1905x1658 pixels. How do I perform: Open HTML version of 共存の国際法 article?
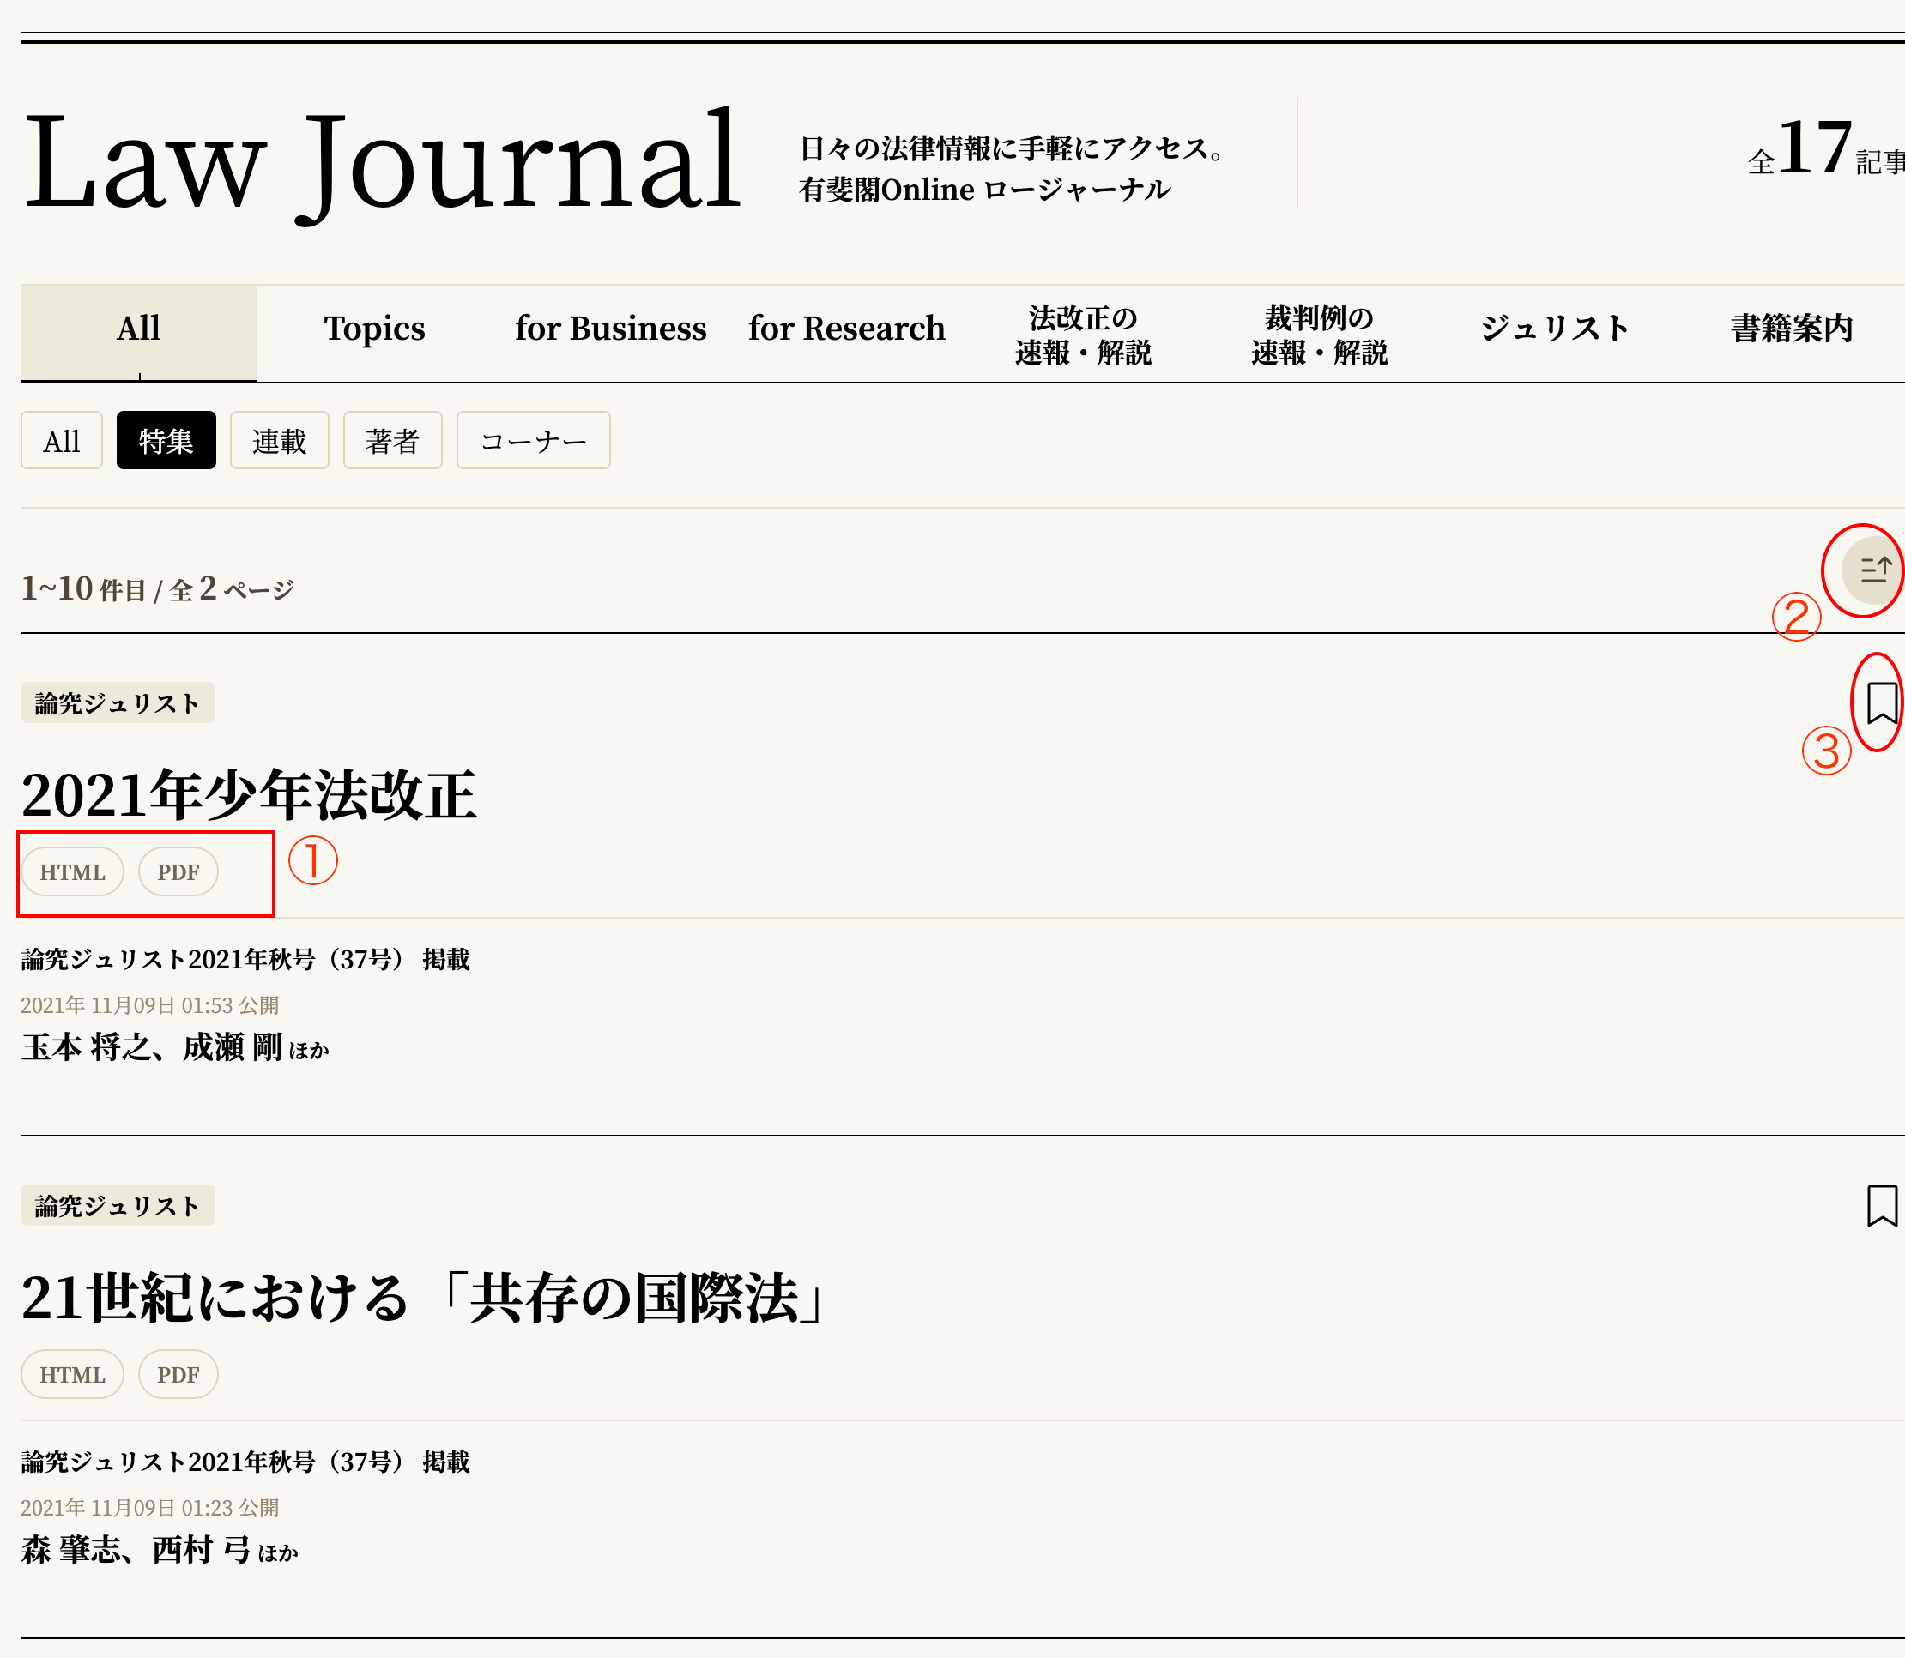coord(72,1374)
